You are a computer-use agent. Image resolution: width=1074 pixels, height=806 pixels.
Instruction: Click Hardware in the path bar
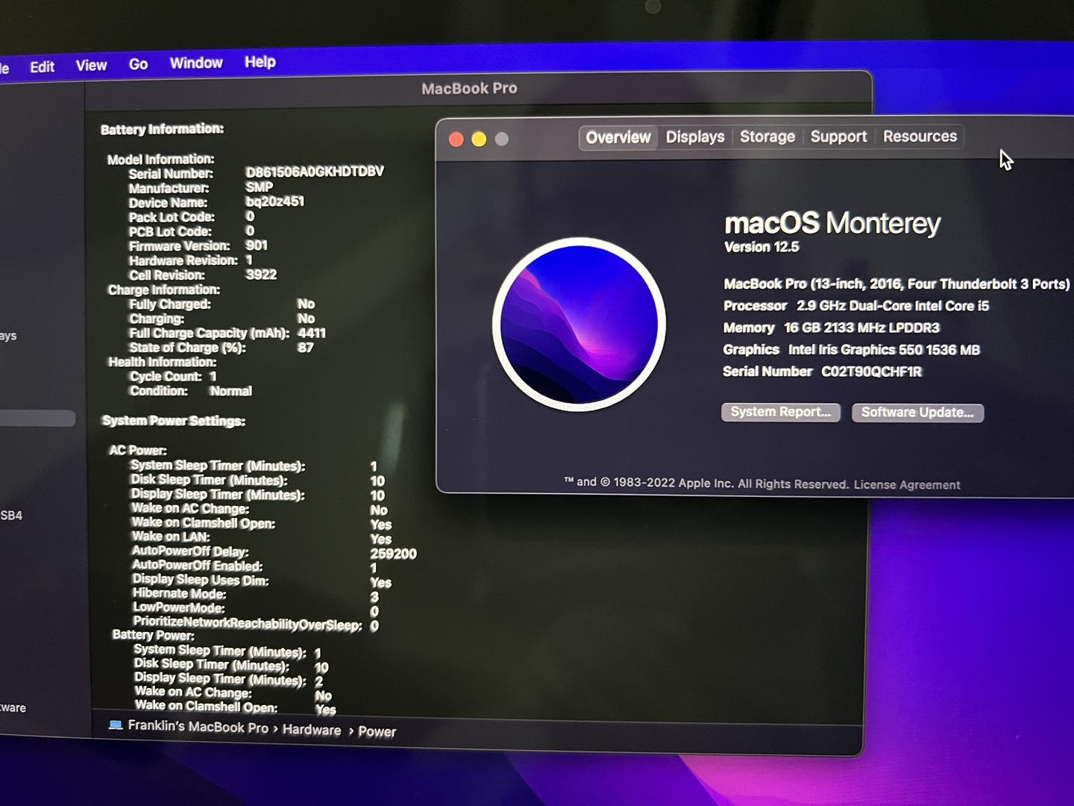(312, 730)
